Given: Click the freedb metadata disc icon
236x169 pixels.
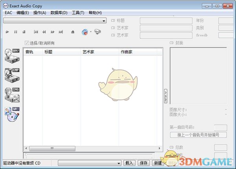Looking at the screenshot, I should pos(85,32).
